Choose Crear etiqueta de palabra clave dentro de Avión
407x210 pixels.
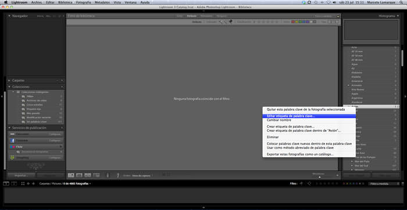tap(304, 131)
